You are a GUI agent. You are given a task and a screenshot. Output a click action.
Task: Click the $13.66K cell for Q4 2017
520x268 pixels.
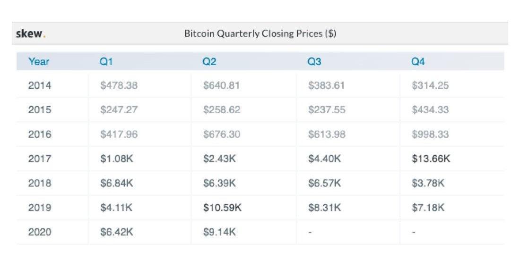click(x=431, y=159)
